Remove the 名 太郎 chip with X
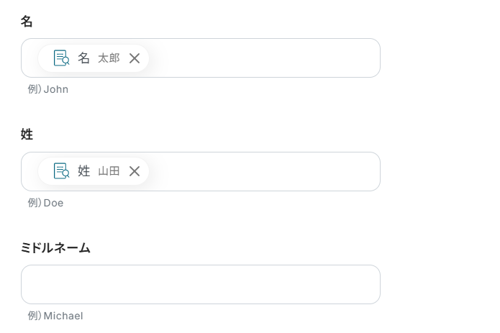This screenshot has width=500, height=333. point(135,58)
